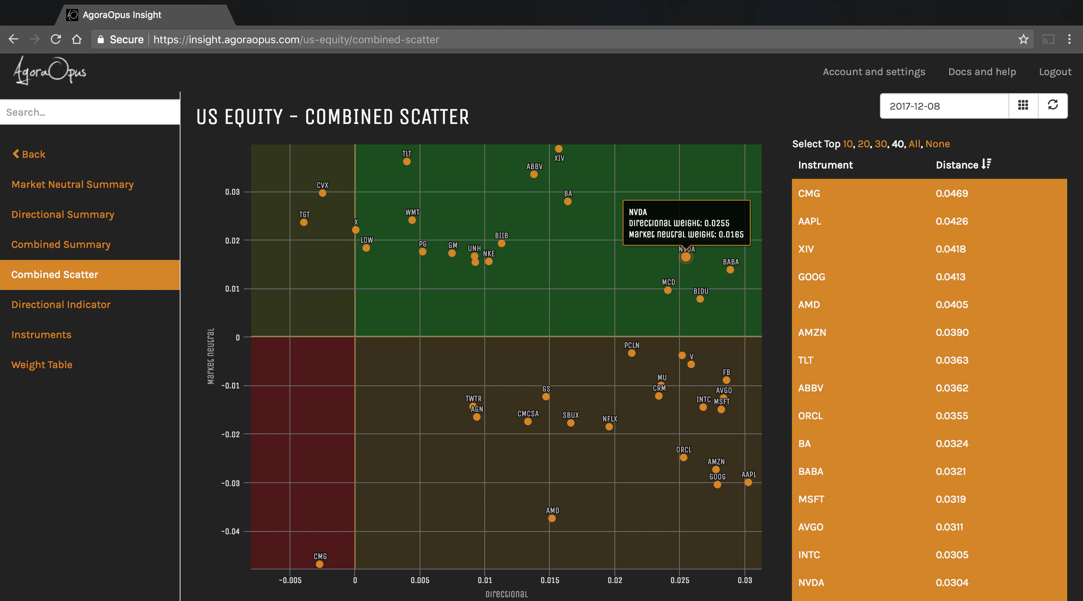
Task: Select the INTC row in instrument table
Action: 929,555
